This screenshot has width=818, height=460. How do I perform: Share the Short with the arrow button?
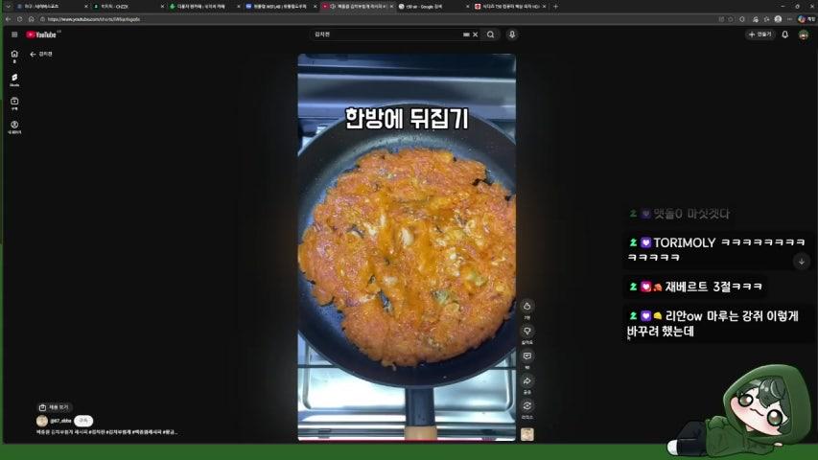tap(526, 381)
